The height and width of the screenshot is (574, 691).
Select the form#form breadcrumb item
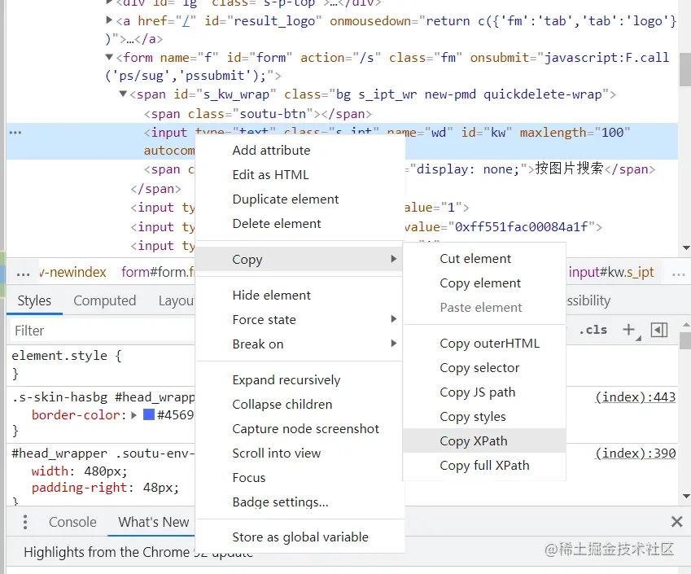point(158,272)
